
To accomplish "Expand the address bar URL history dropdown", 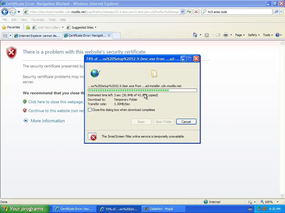I will click(183, 12).
